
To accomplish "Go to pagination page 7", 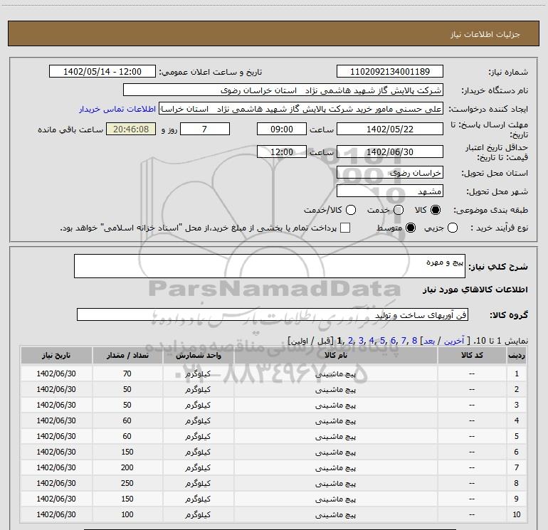I will click(404, 341).
